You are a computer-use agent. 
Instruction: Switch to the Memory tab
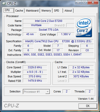pyautogui.click(x=46, y=11)
